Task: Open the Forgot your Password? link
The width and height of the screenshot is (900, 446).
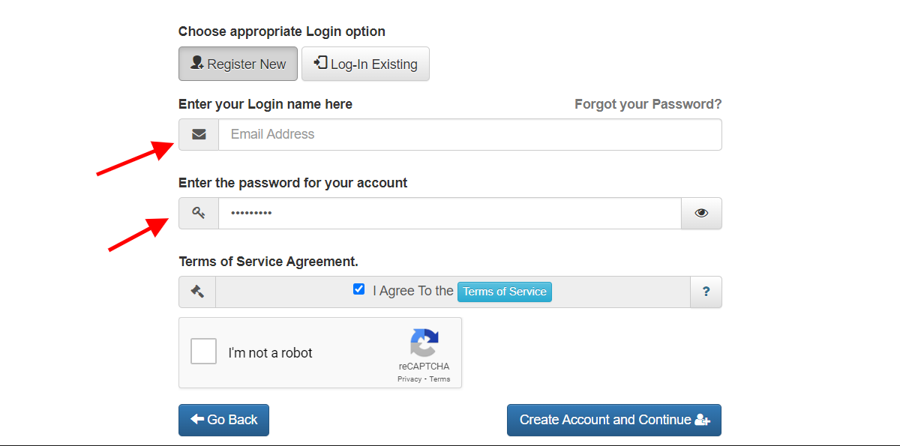Action: 648,104
